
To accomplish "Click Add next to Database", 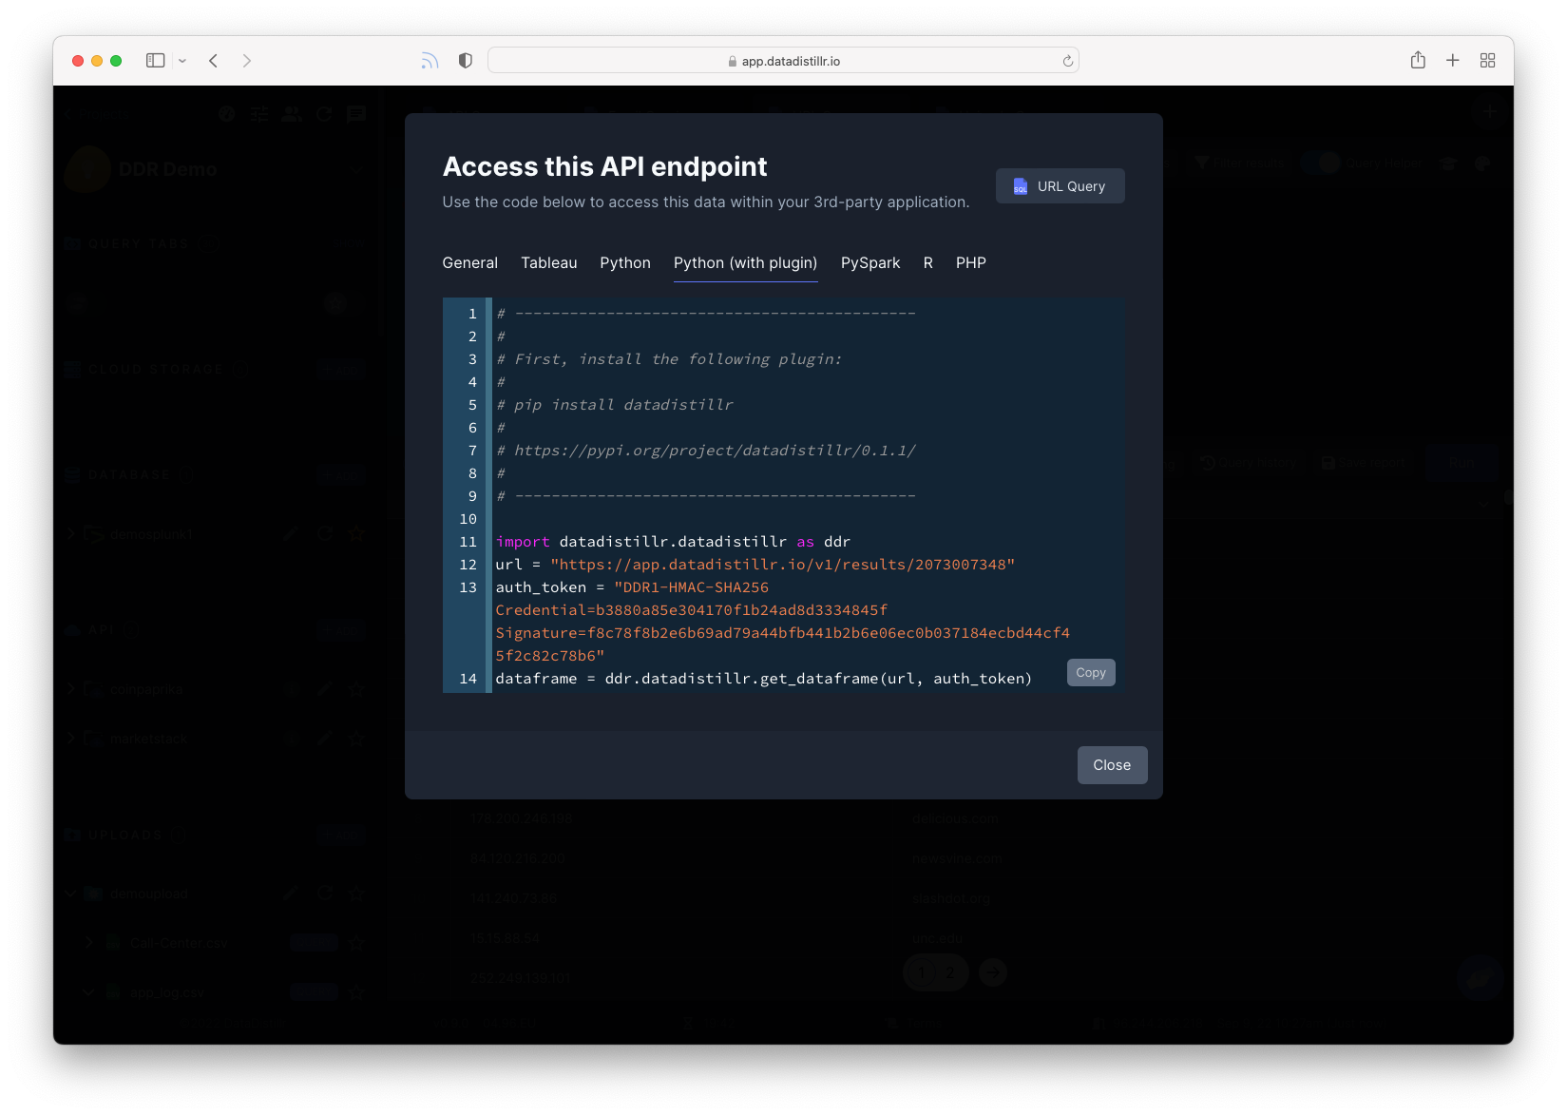I will 341,475.
